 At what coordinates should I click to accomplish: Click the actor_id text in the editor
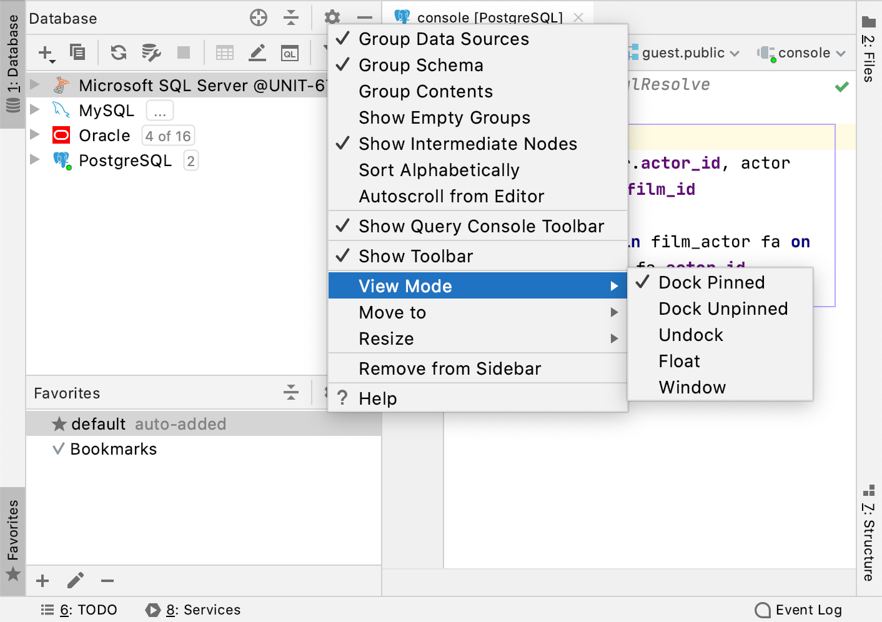pos(681,164)
